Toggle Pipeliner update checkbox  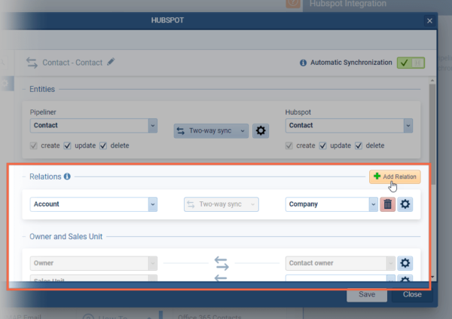[x=68, y=146]
